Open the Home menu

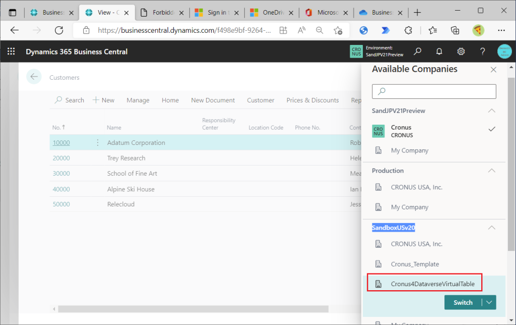tap(170, 100)
